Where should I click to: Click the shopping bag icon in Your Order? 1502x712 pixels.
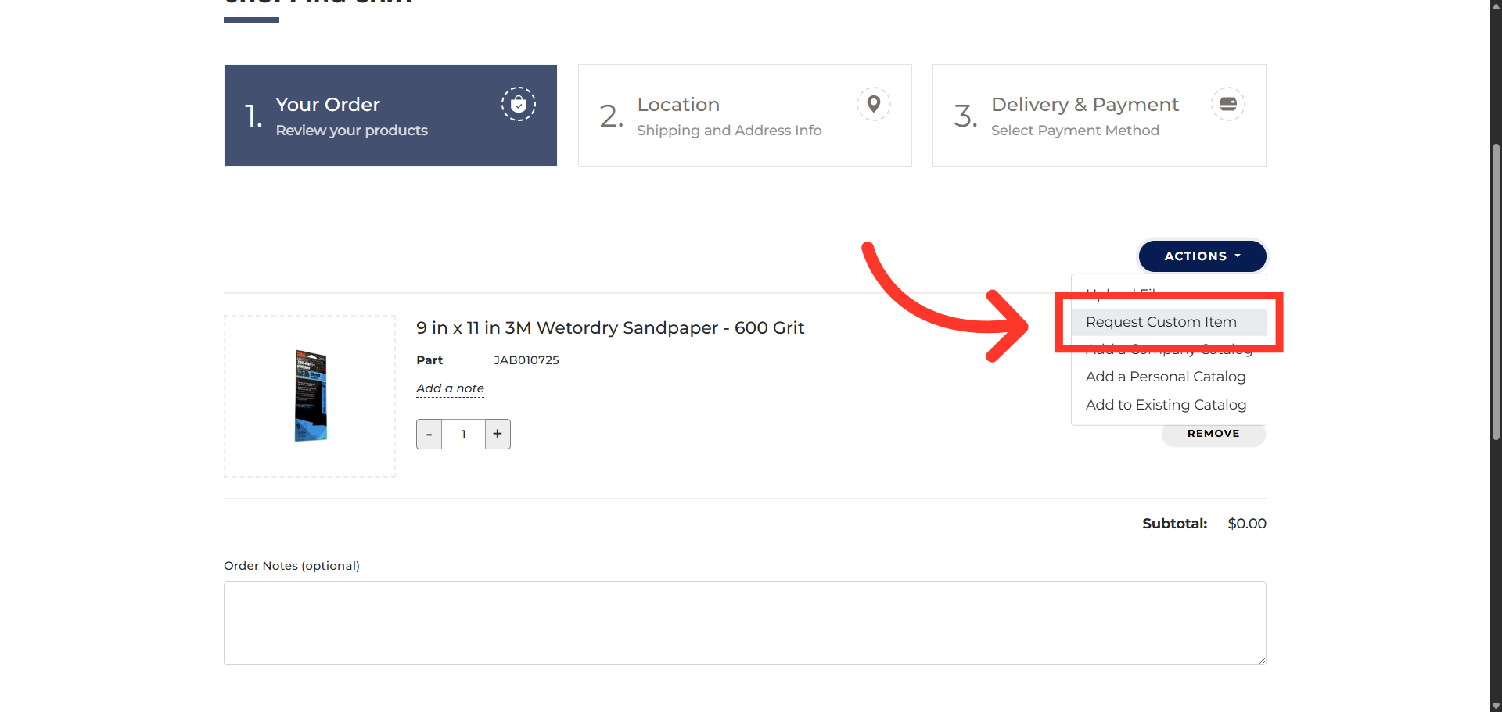click(x=519, y=104)
